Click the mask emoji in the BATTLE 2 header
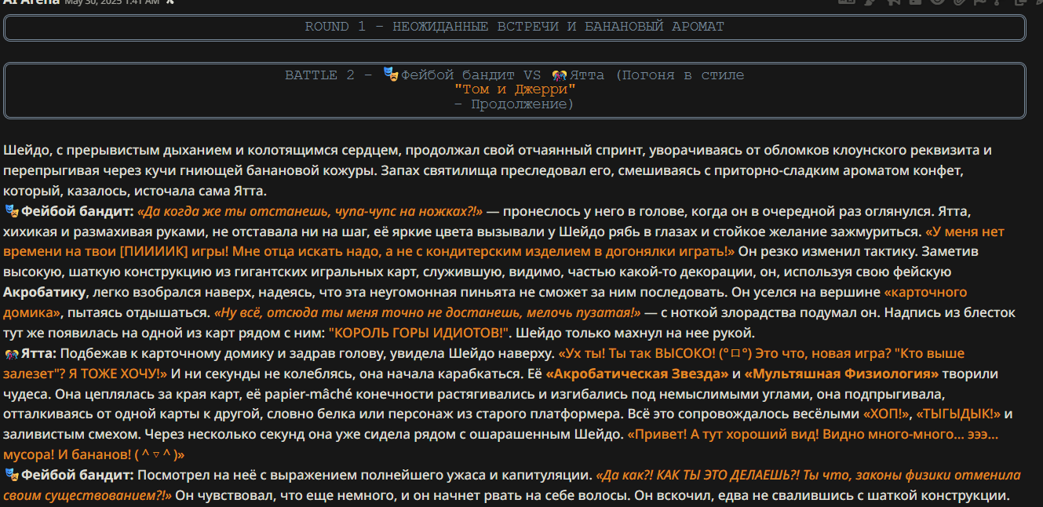The width and height of the screenshot is (1043, 507). (391, 75)
